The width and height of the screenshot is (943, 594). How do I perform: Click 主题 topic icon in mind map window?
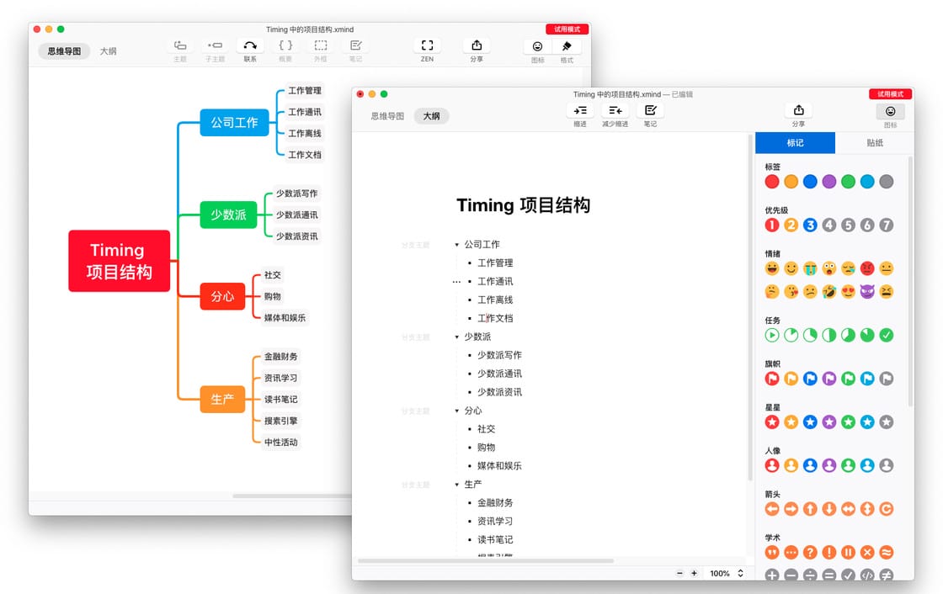tap(180, 45)
